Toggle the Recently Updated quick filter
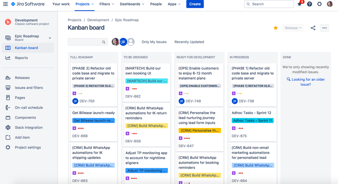This screenshot has height=184, width=338. (x=189, y=42)
